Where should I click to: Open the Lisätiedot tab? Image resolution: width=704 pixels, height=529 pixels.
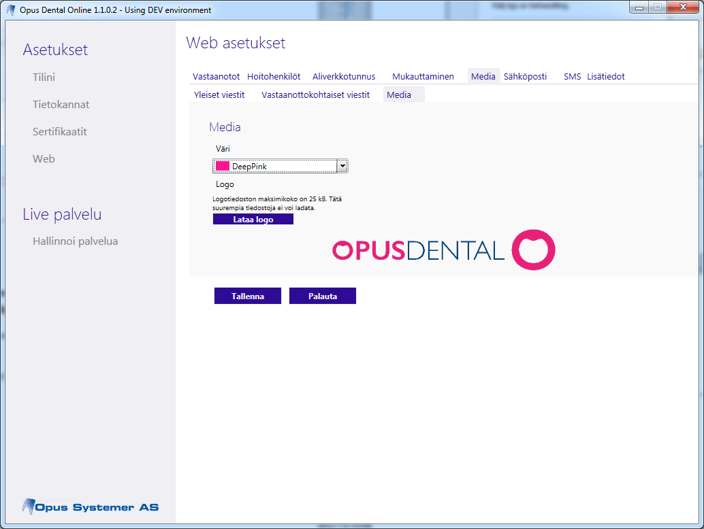[606, 77]
